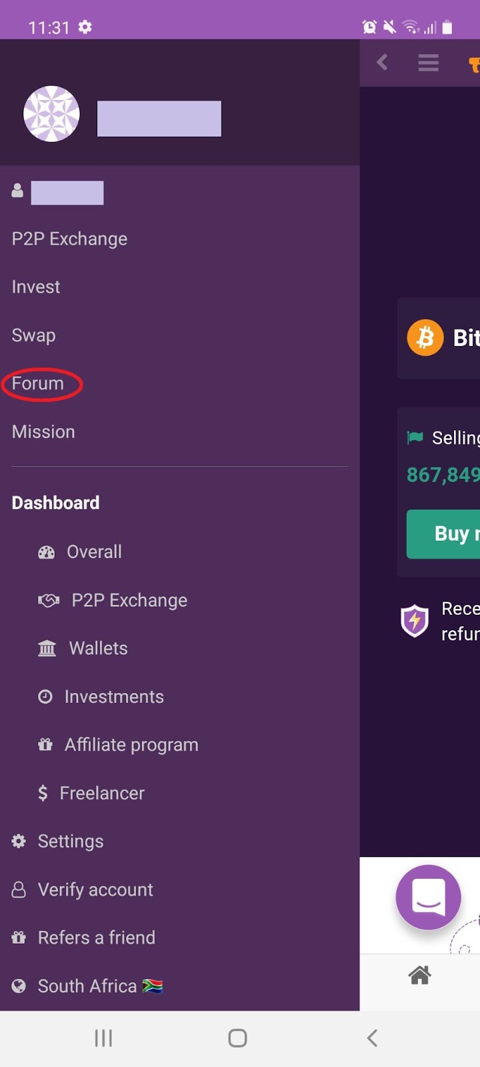The width and height of the screenshot is (480, 1067).
Task: Tap the home icon in bottom bar
Action: tap(420, 976)
